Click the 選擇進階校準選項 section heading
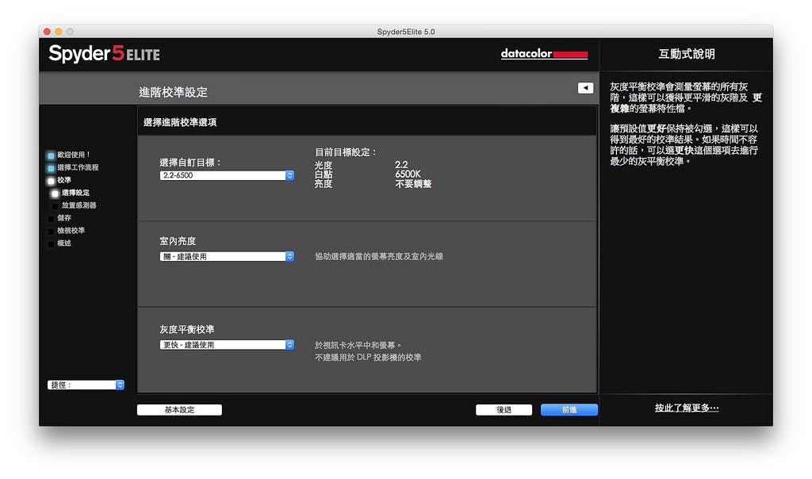812x479 pixels. click(180, 122)
